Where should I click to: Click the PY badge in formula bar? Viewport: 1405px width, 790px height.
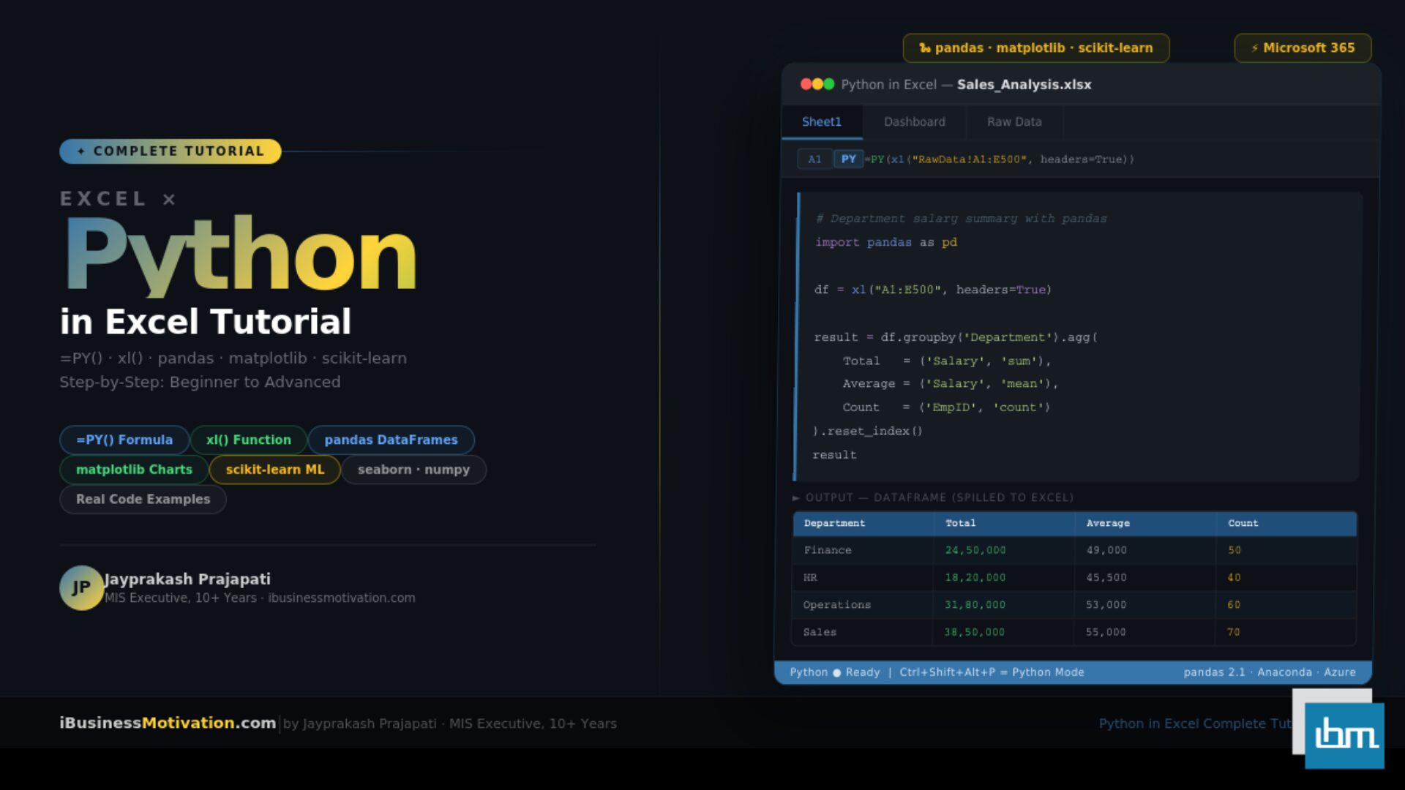coord(848,159)
